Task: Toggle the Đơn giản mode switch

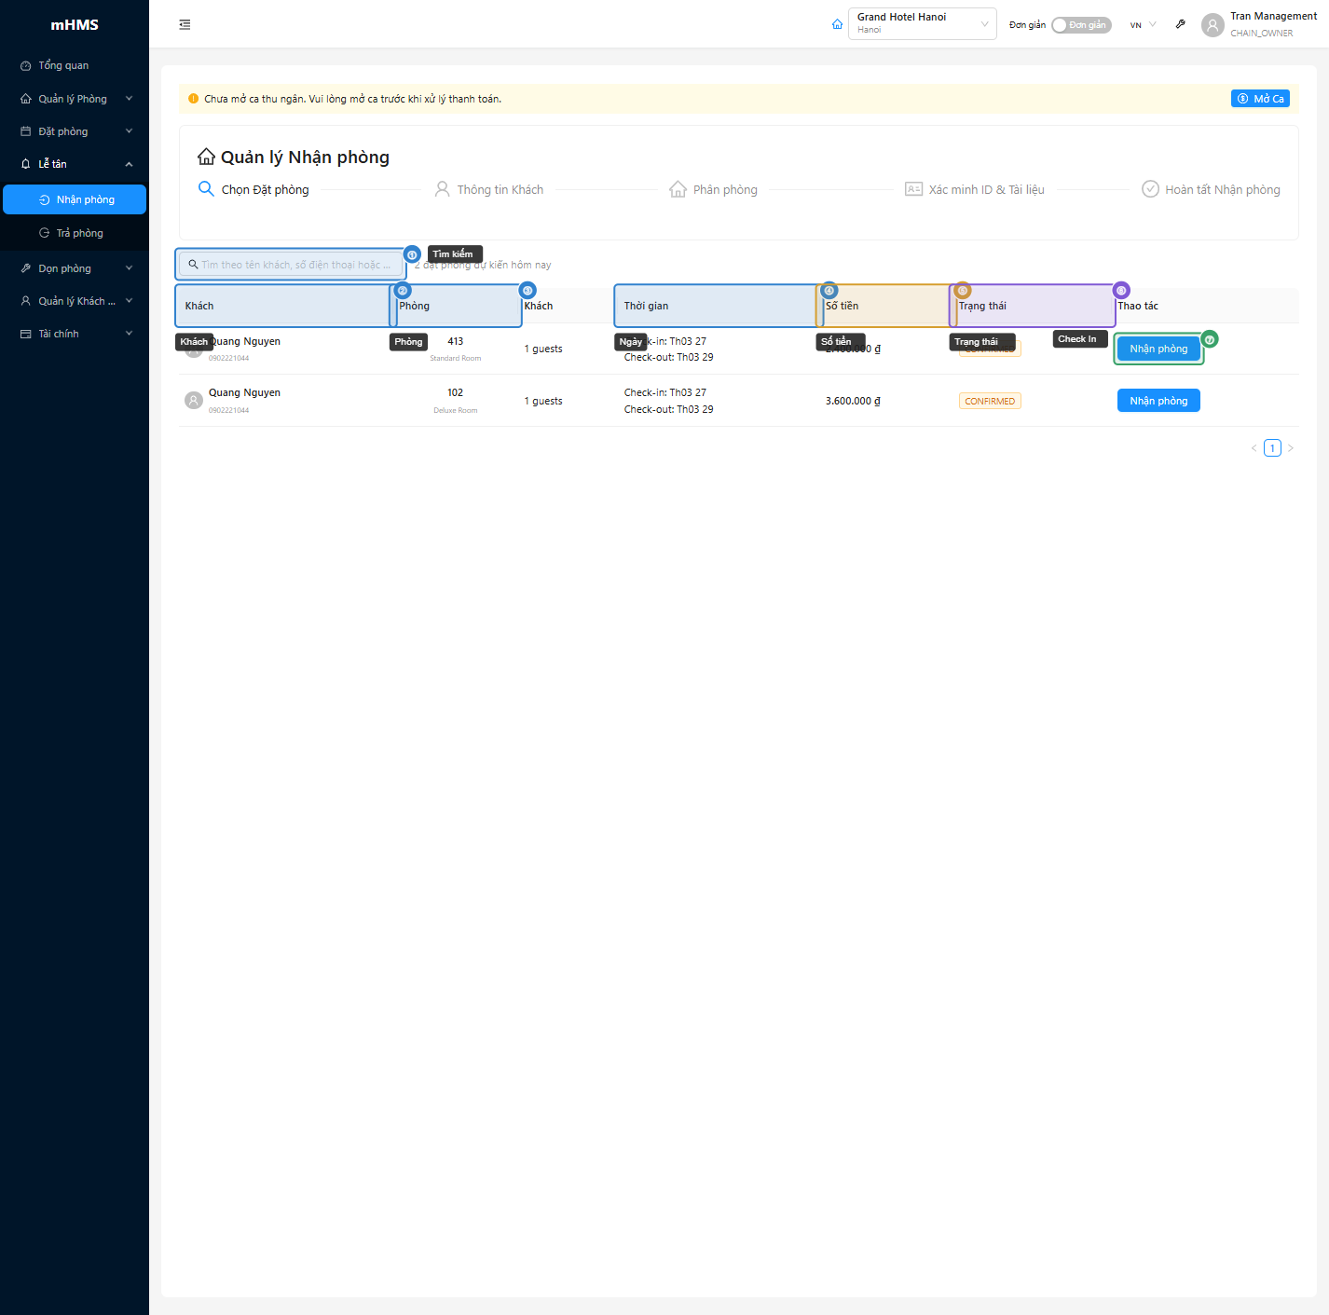Action: [x=1080, y=25]
